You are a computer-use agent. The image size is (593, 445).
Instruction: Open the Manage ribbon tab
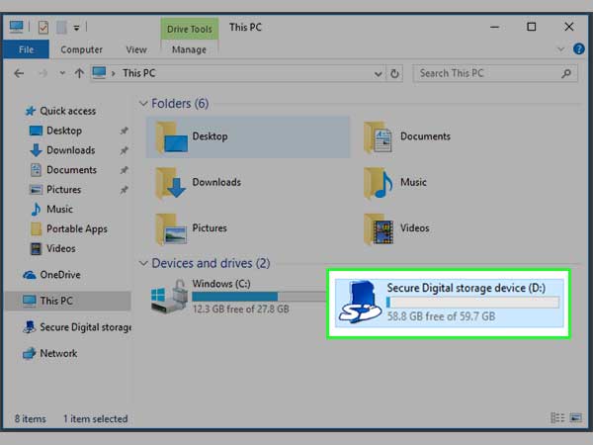pos(189,49)
